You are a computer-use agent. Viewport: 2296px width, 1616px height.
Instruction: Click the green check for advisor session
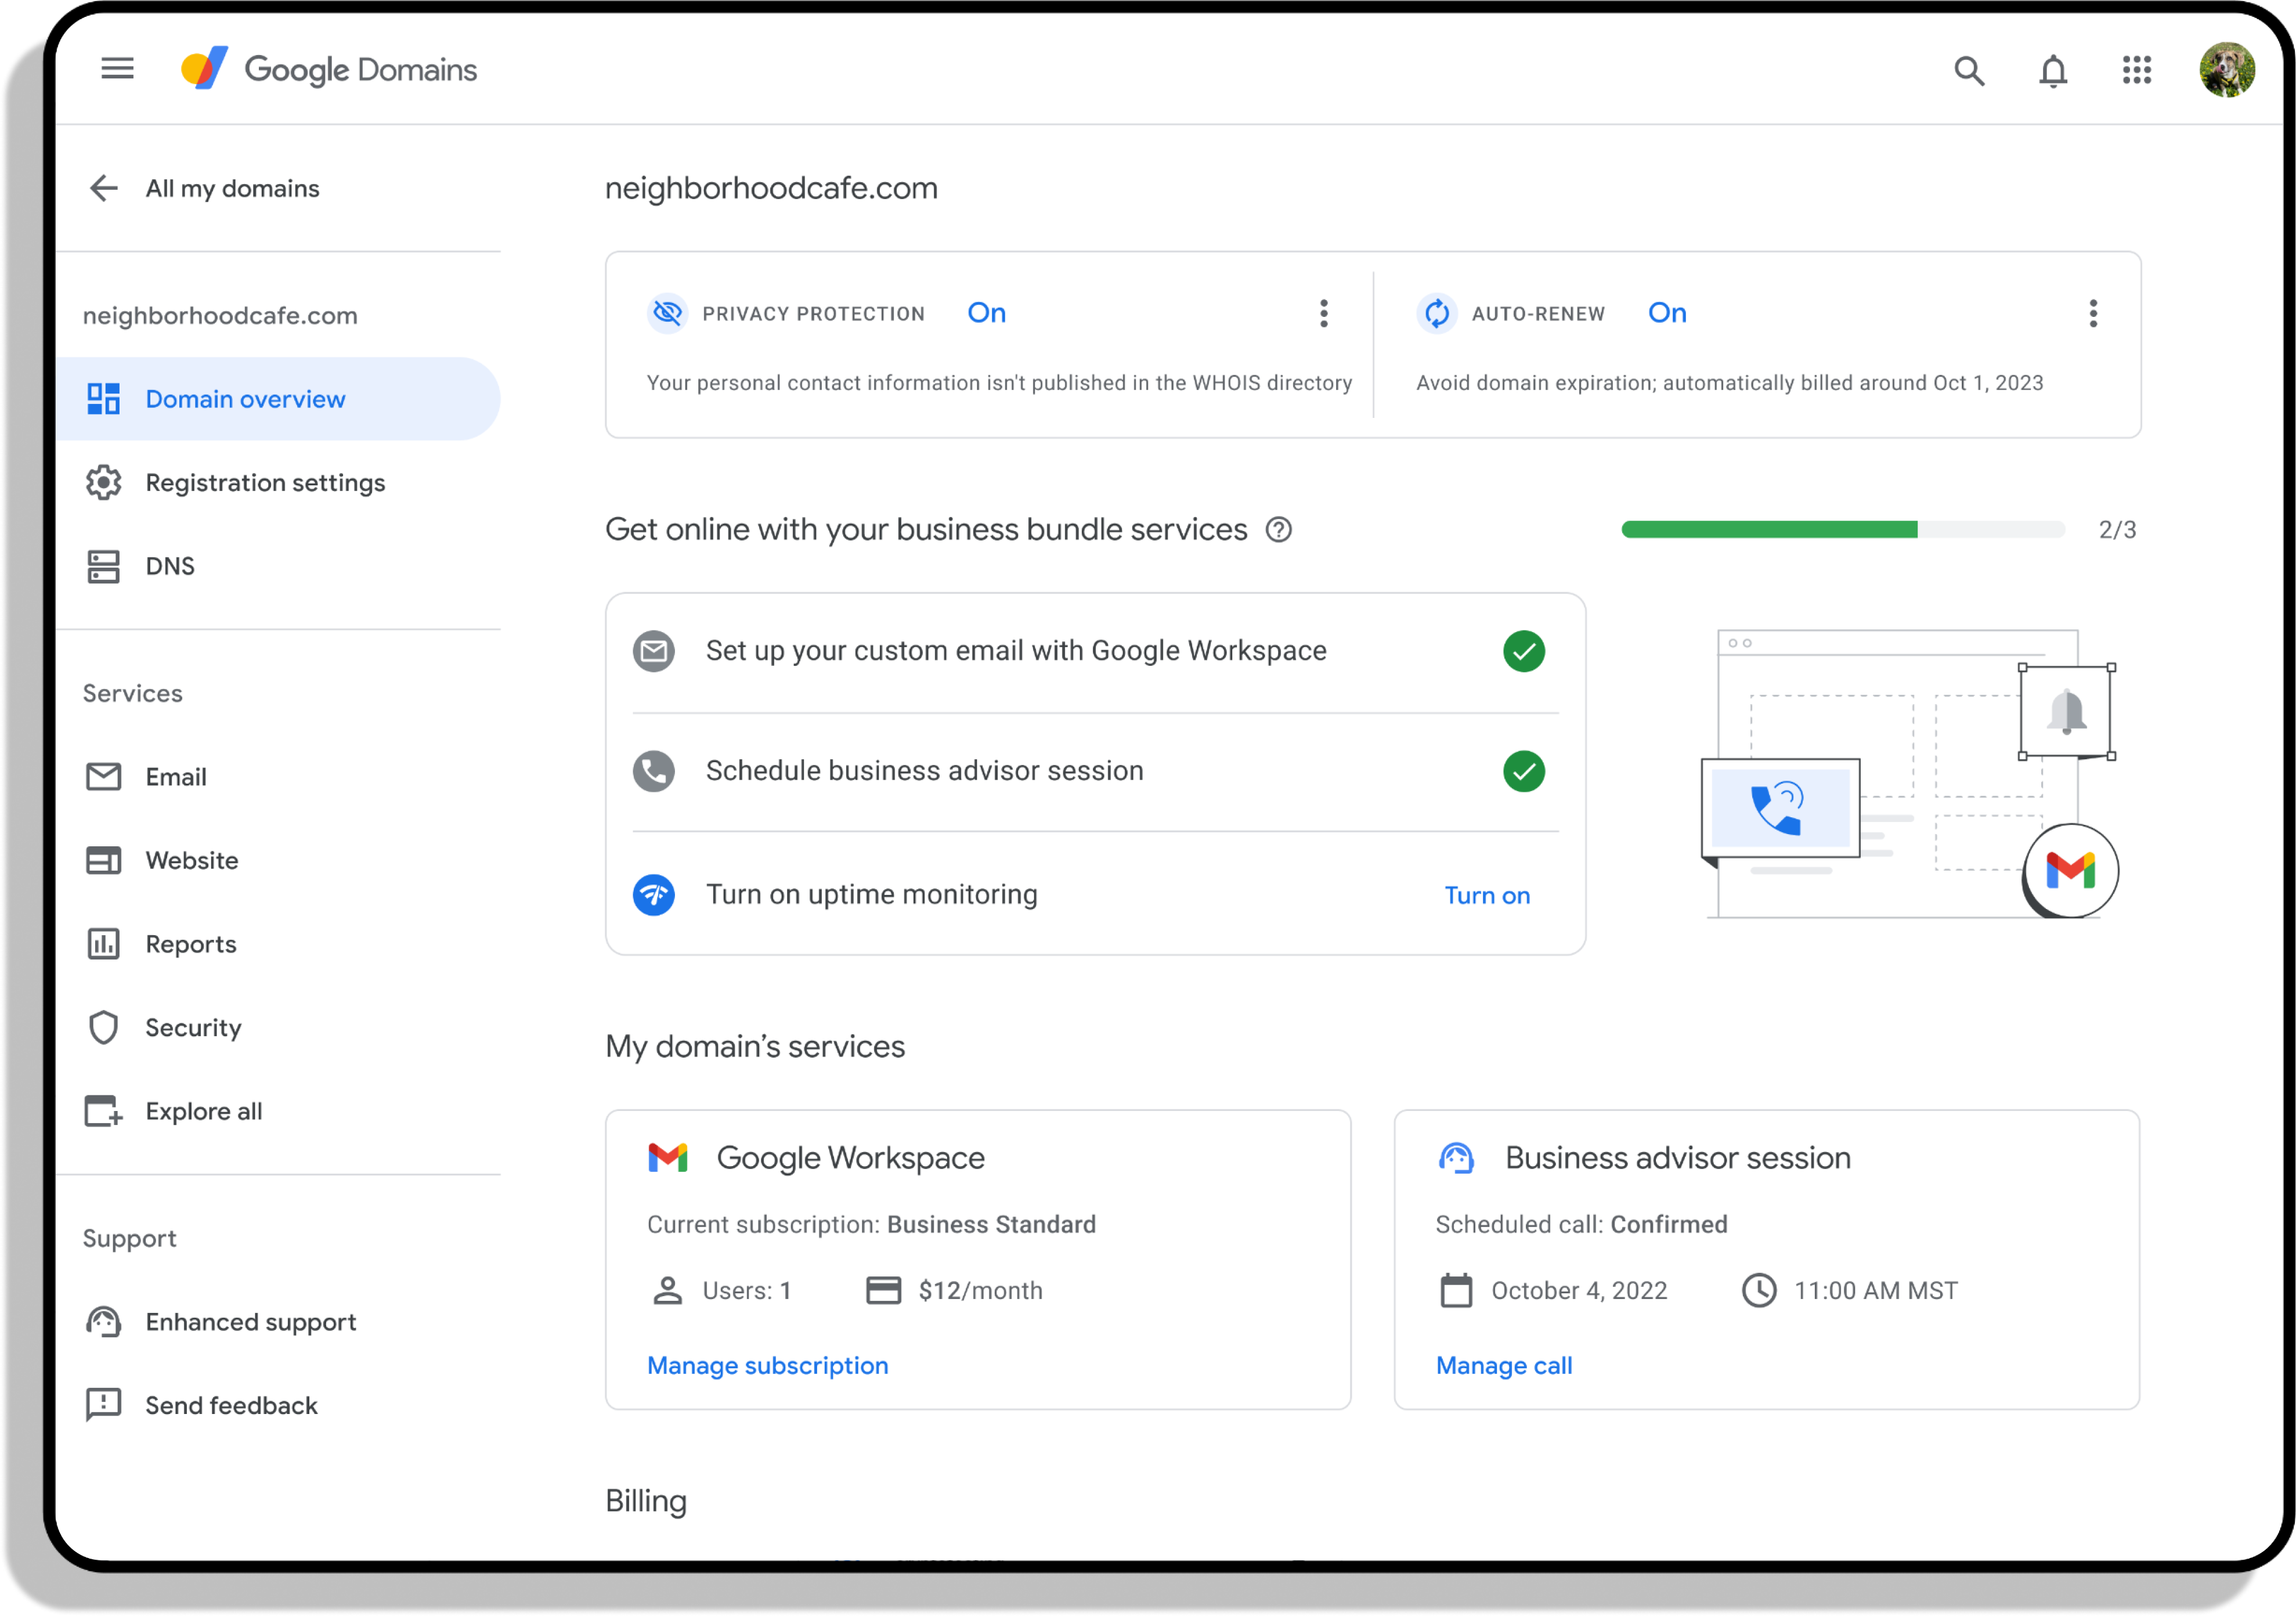click(1524, 771)
